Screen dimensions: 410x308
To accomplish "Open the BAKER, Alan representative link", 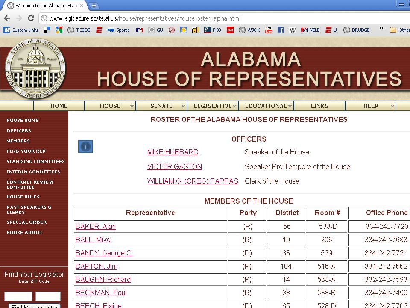I will tap(96, 227).
